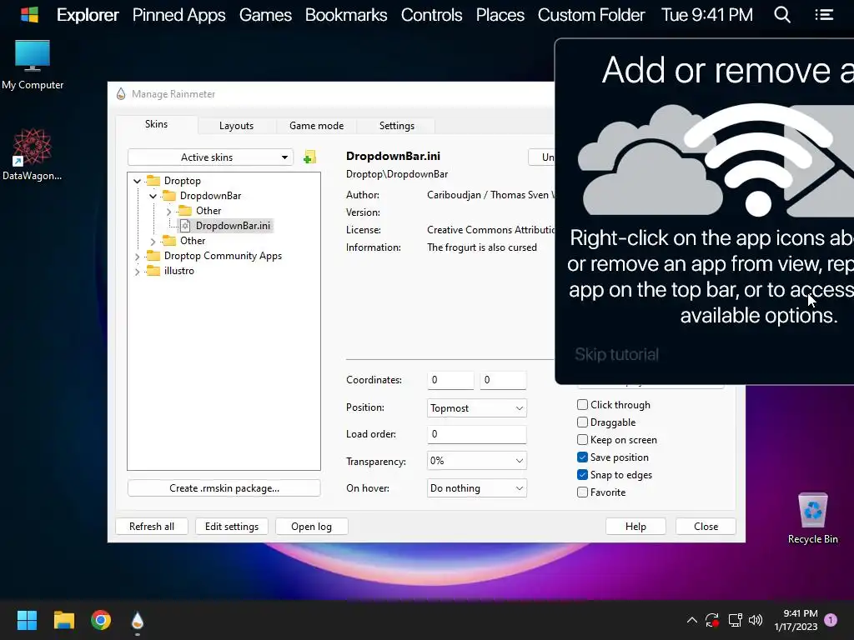This screenshot has width=854, height=640.
Task: Expand the illustro folder
Action: click(138, 271)
